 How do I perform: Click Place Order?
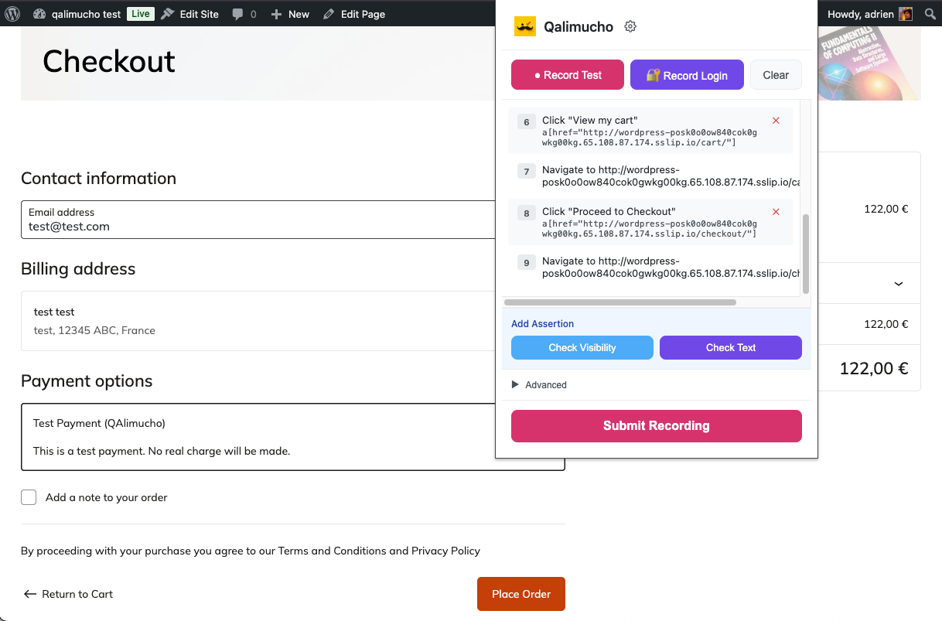(520, 594)
